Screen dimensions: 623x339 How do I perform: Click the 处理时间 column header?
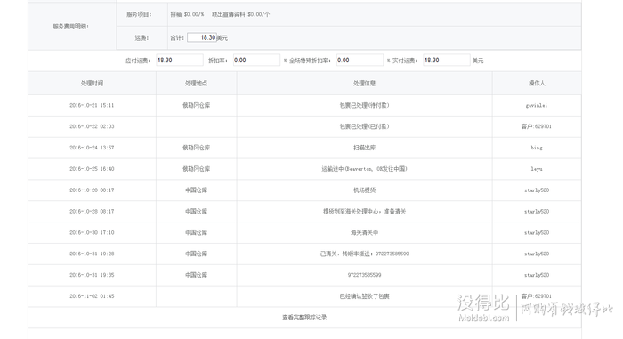click(92, 83)
